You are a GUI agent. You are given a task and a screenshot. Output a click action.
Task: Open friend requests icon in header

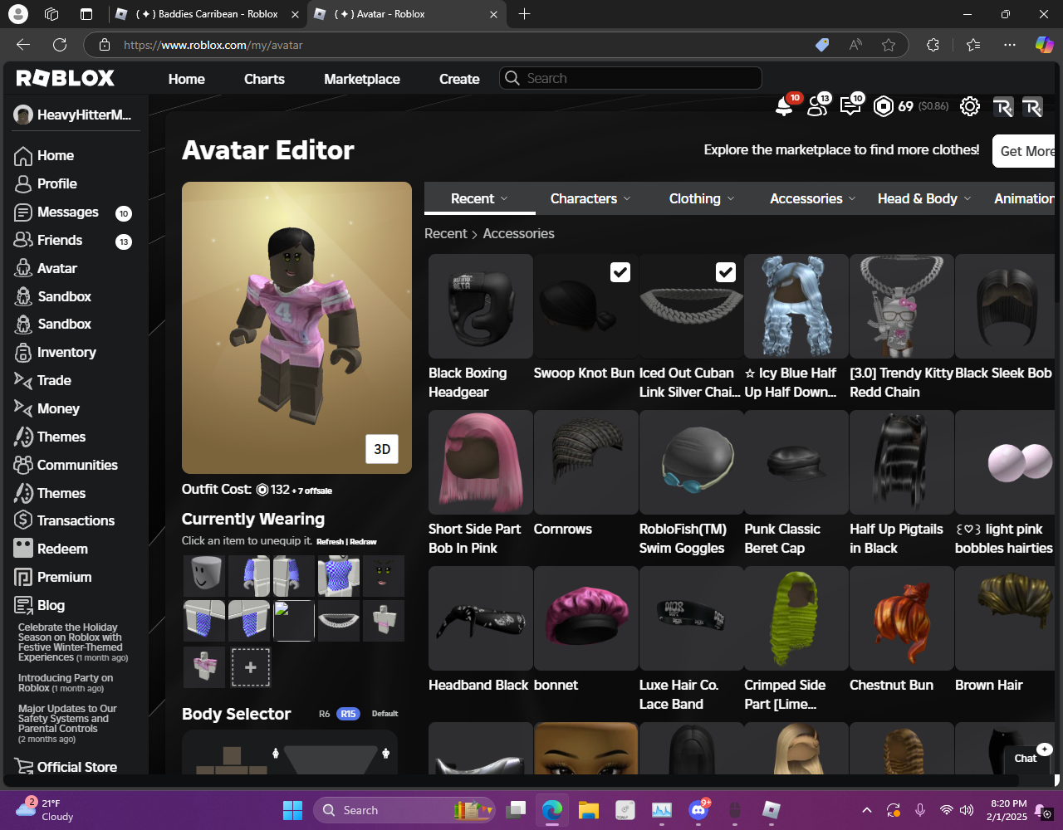tap(817, 106)
